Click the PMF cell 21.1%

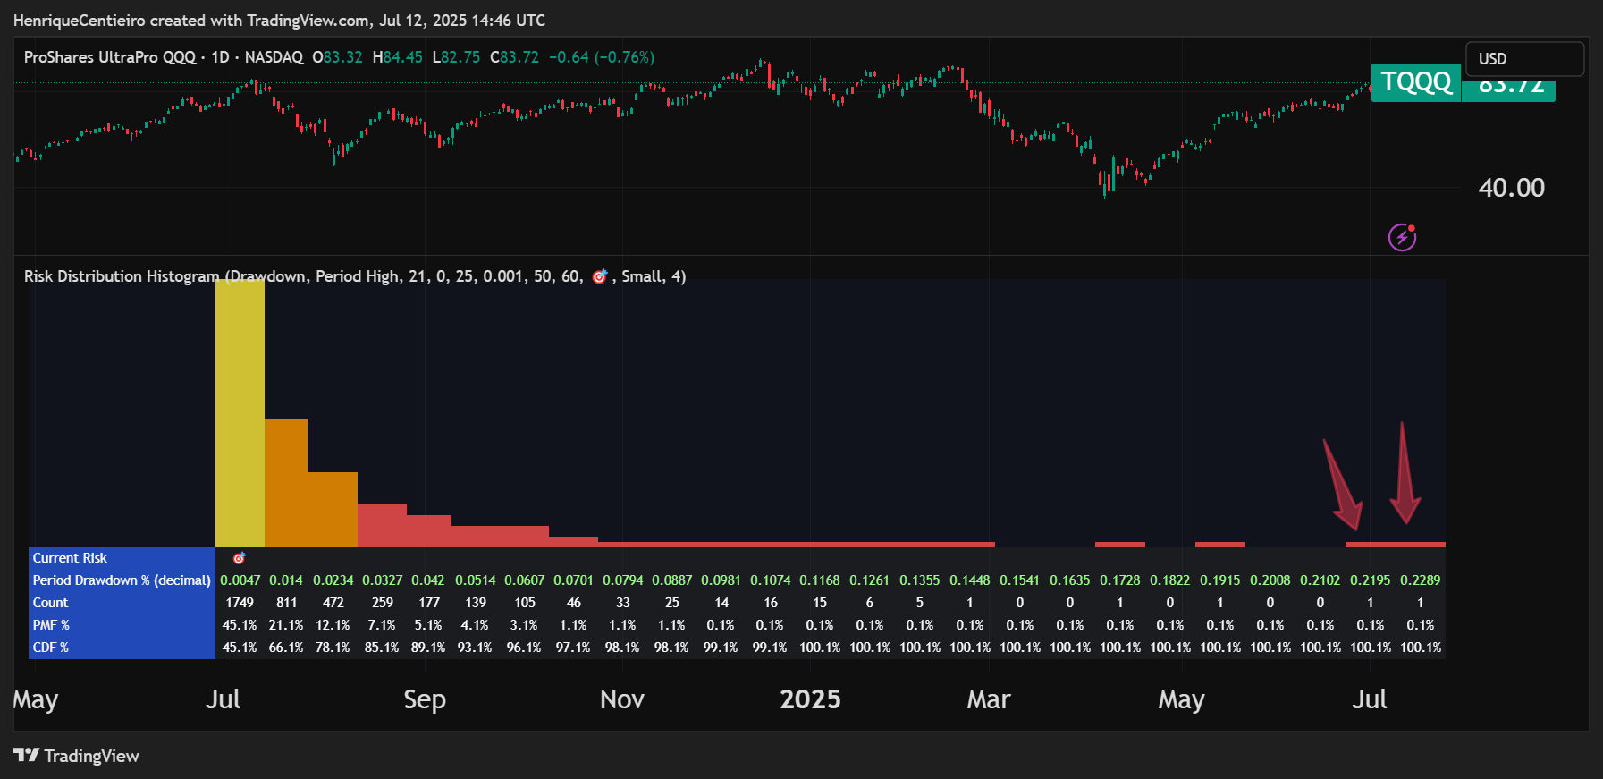click(x=286, y=625)
